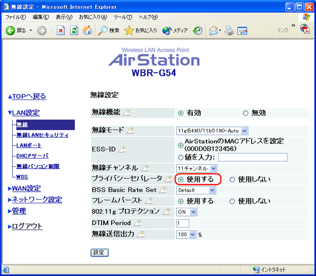
Task: Open the ヘルプ(H) menu
Action: (x=148, y=17)
